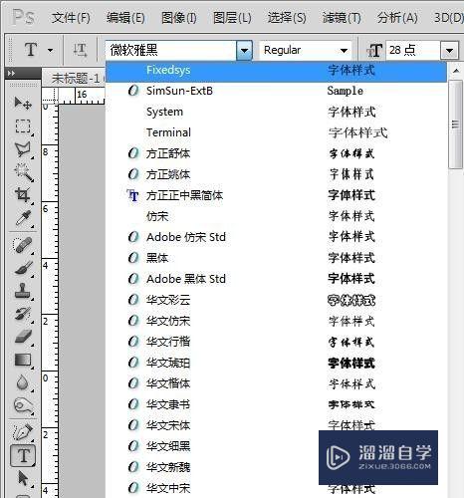Image resolution: width=464 pixels, height=498 pixels.
Task: Choose the 华文细黑 font
Action: pyautogui.click(x=276, y=446)
